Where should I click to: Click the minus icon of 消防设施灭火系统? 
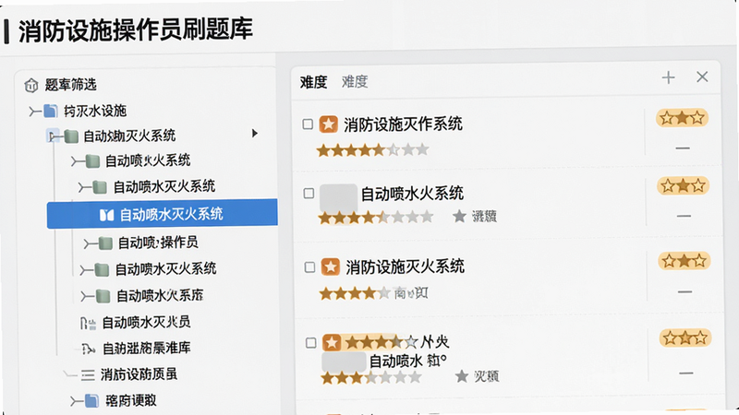pyautogui.click(x=684, y=292)
